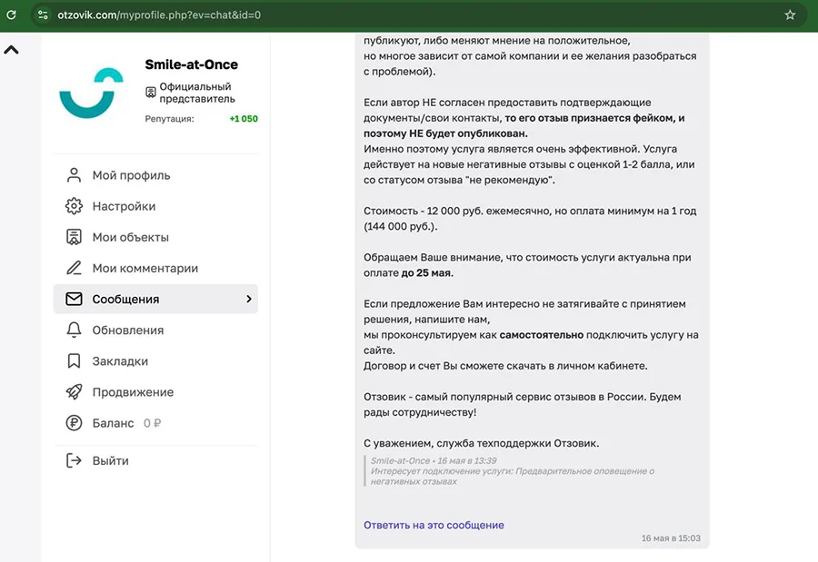Open the Сообщения menu item
818x562 pixels.
point(155,299)
